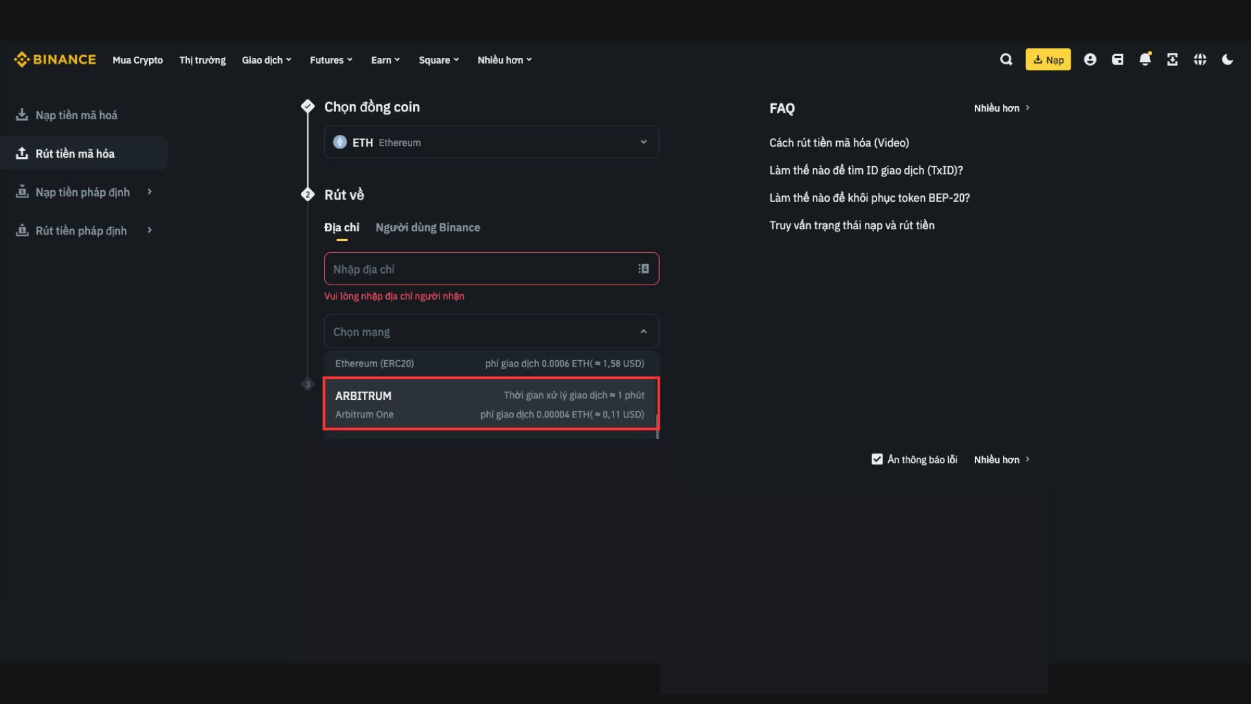This screenshot has width=1251, height=704.
Task: Click the FAQ heading
Action: [781, 108]
